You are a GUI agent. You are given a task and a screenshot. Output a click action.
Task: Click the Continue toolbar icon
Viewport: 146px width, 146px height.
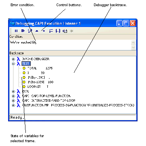click(23, 31)
